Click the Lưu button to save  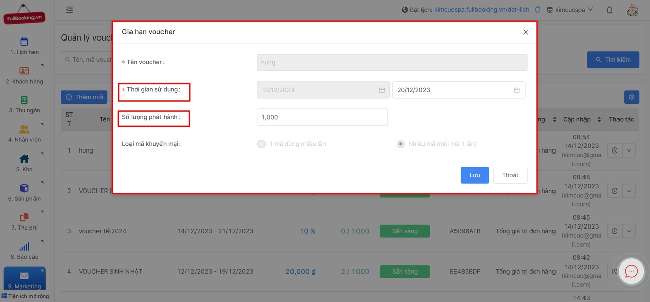tap(474, 175)
